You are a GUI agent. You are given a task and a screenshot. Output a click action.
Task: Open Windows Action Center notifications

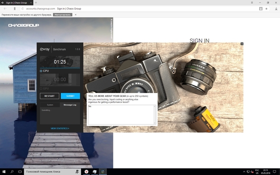tap(274, 172)
